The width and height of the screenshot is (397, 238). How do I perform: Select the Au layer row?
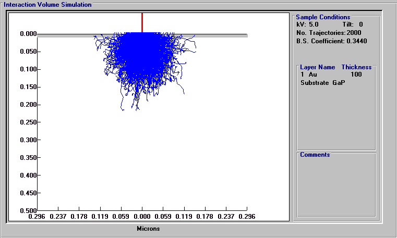(x=331, y=74)
